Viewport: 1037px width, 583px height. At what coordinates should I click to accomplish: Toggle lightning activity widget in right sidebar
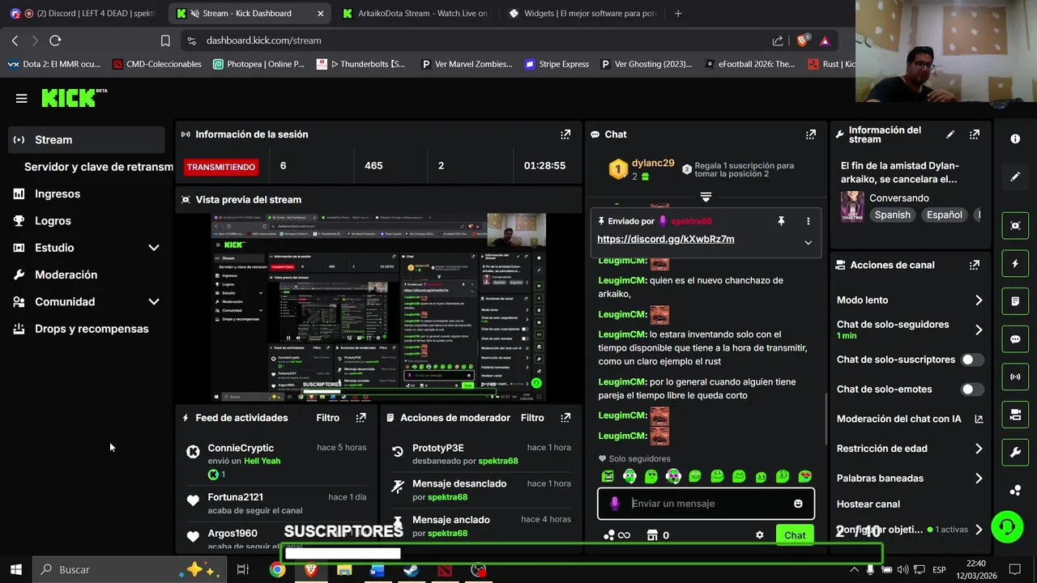click(1015, 263)
